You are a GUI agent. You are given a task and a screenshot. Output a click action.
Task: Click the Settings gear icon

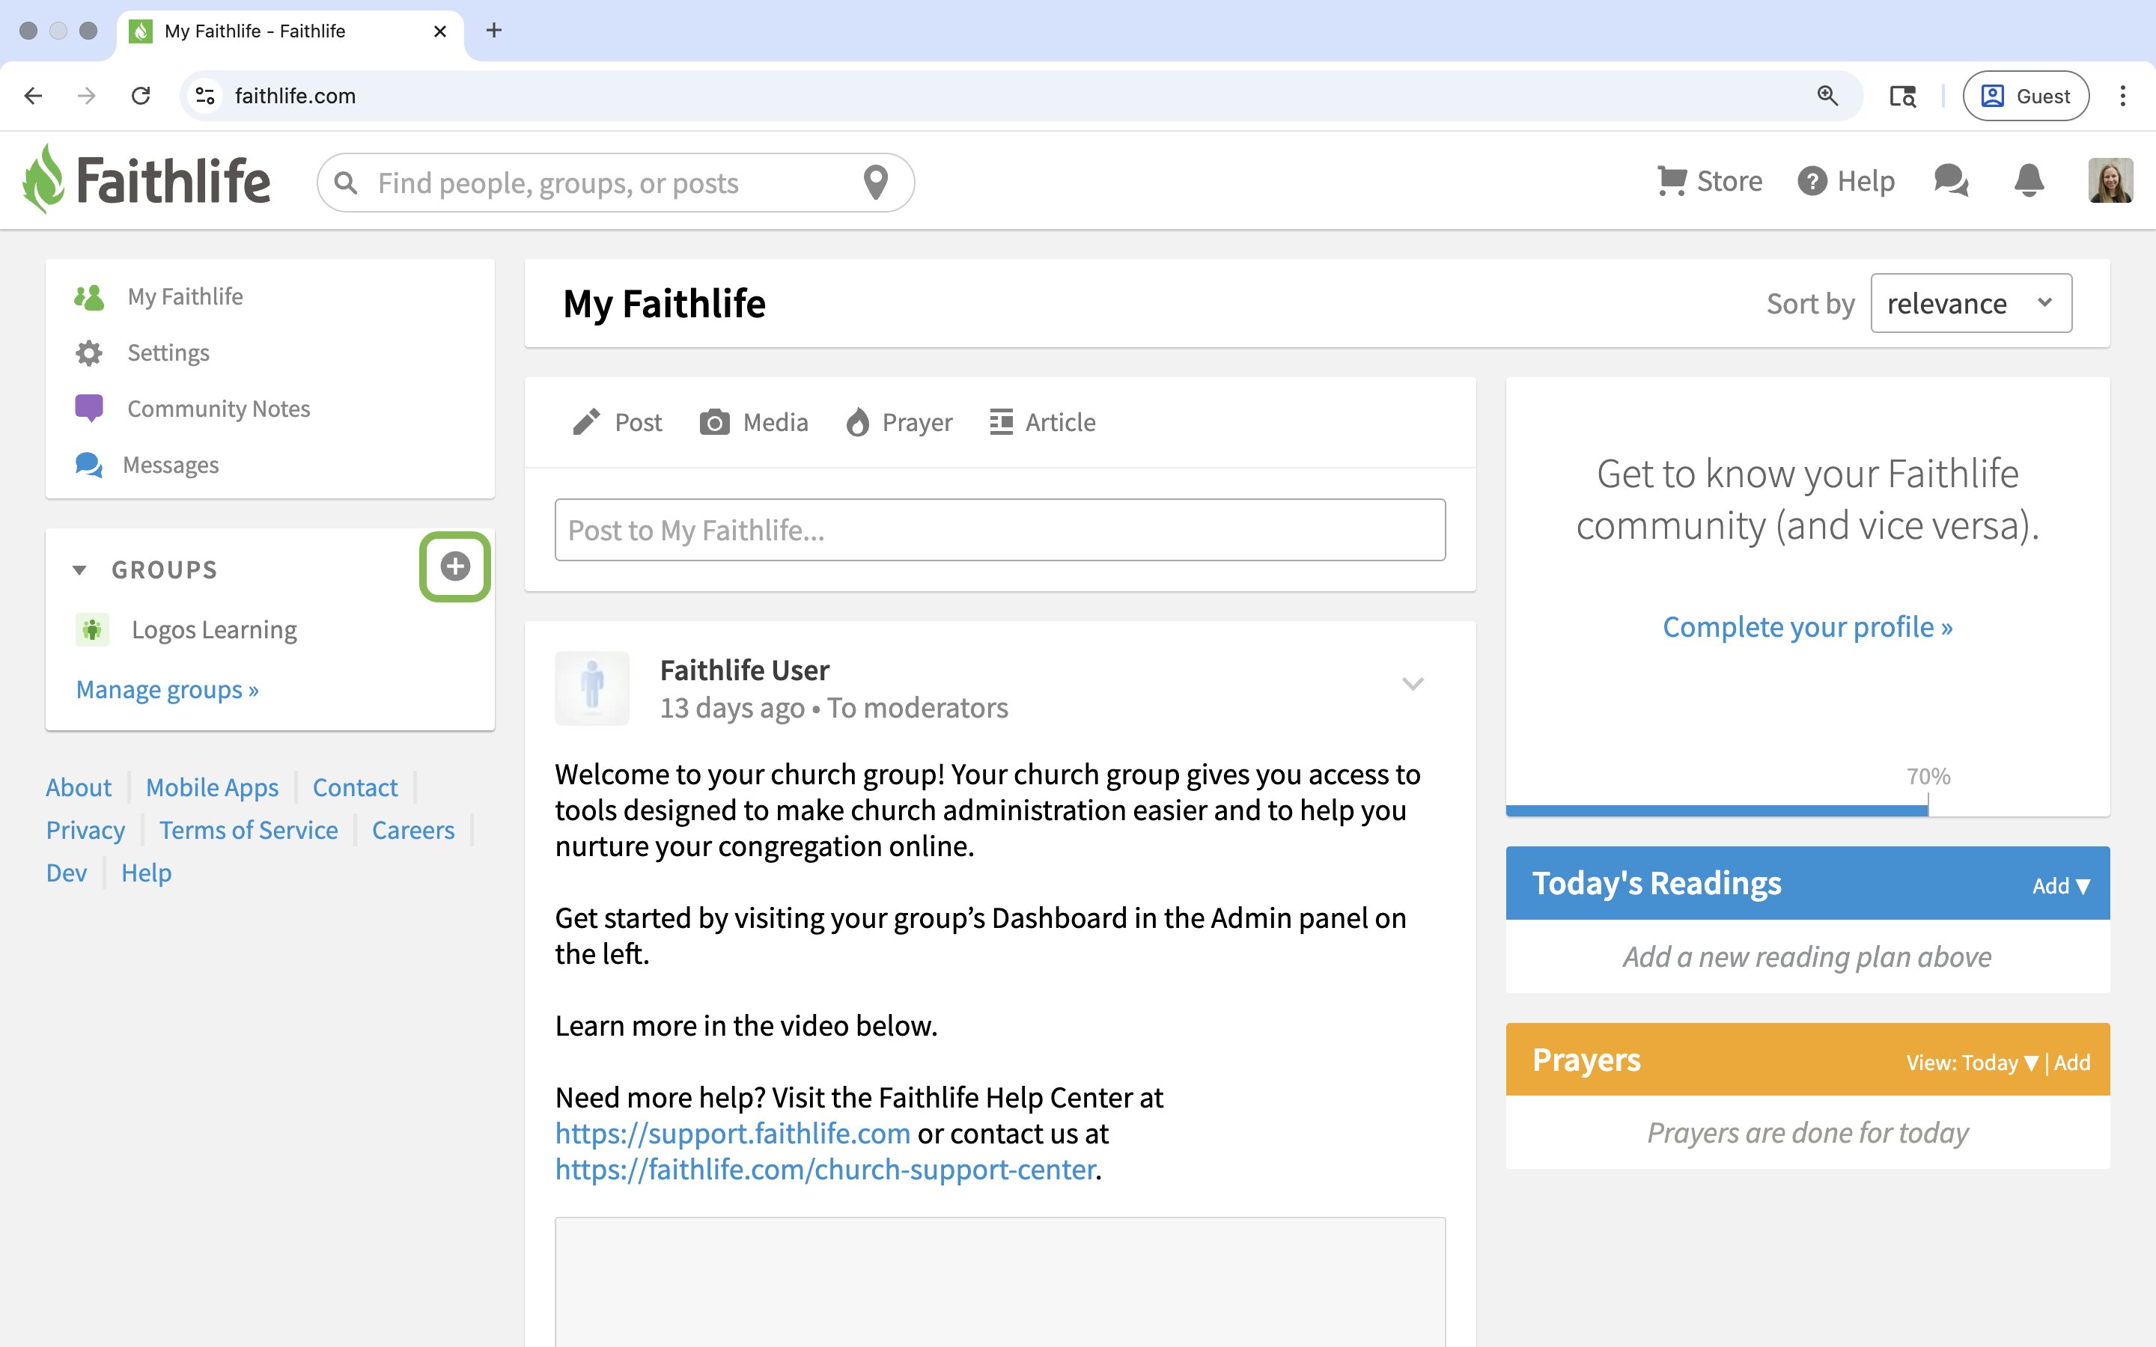pyautogui.click(x=89, y=352)
